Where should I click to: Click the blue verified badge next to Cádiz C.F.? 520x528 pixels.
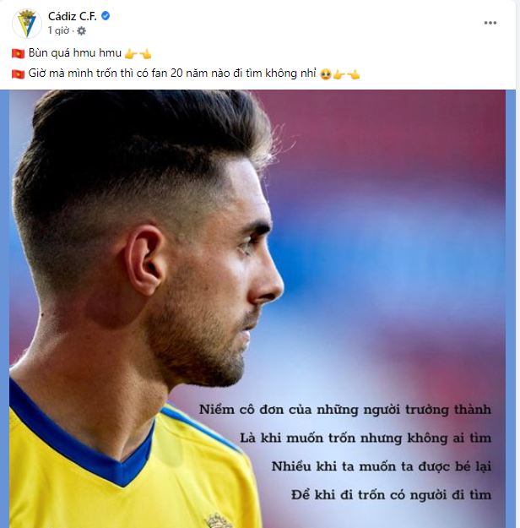pyautogui.click(x=106, y=16)
